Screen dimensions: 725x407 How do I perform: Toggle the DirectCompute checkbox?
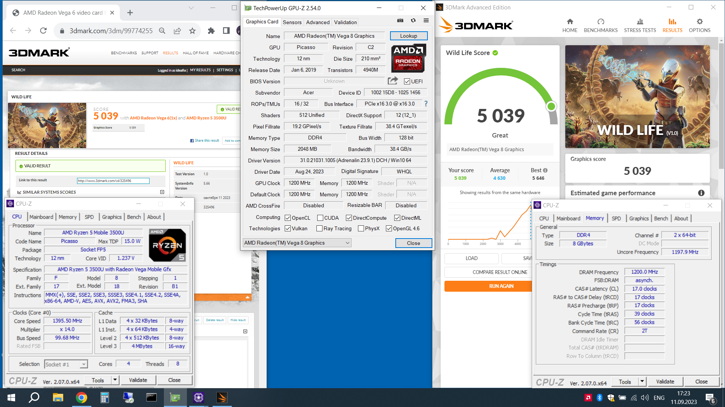pos(349,218)
